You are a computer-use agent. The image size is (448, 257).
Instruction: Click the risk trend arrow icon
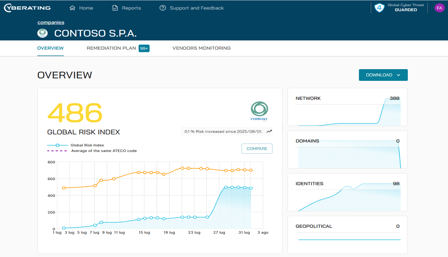click(269, 131)
